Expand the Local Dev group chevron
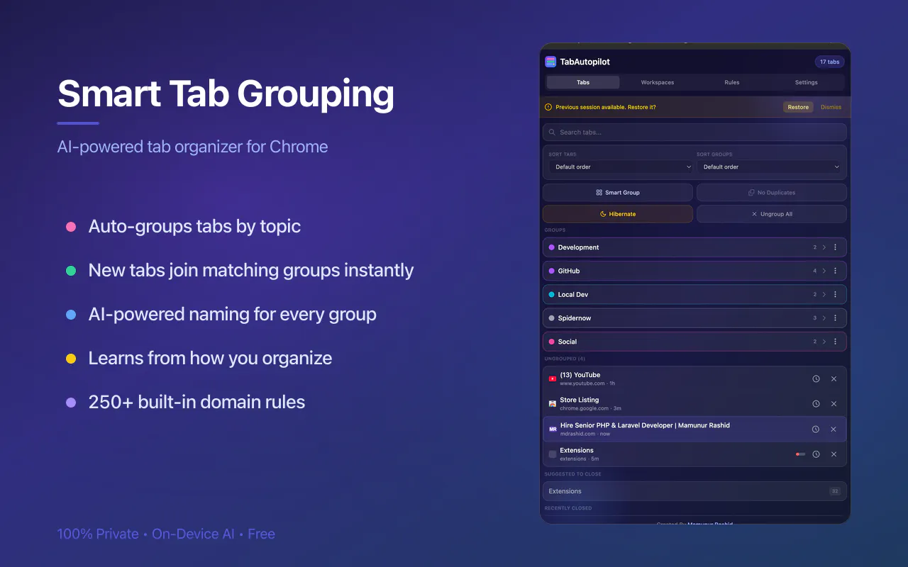Screen dimensions: 908x567 click(x=824, y=294)
